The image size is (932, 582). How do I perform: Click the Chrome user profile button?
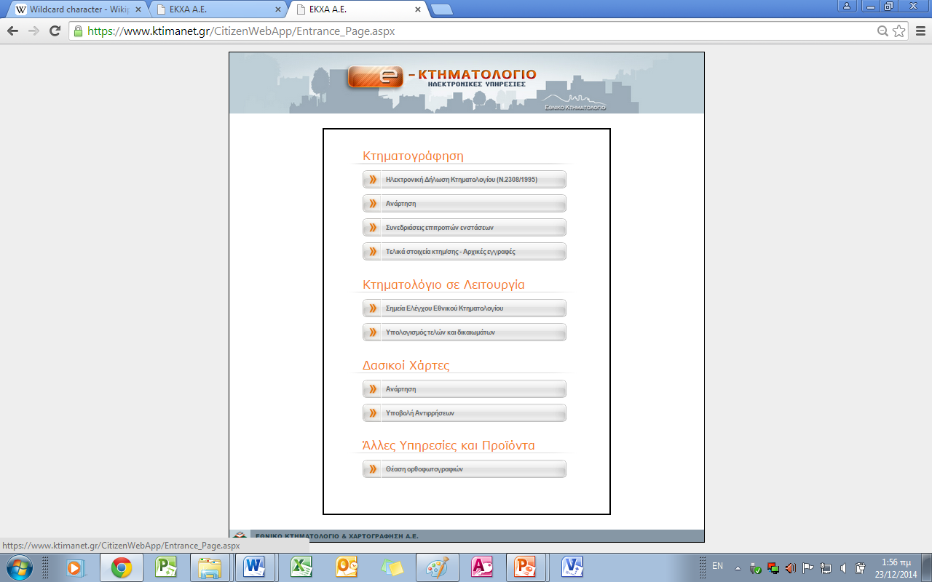[847, 6]
